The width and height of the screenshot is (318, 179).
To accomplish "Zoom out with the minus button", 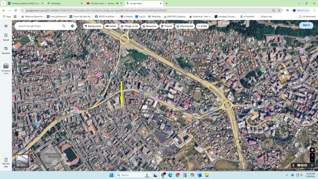I will [x=312, y=160].
